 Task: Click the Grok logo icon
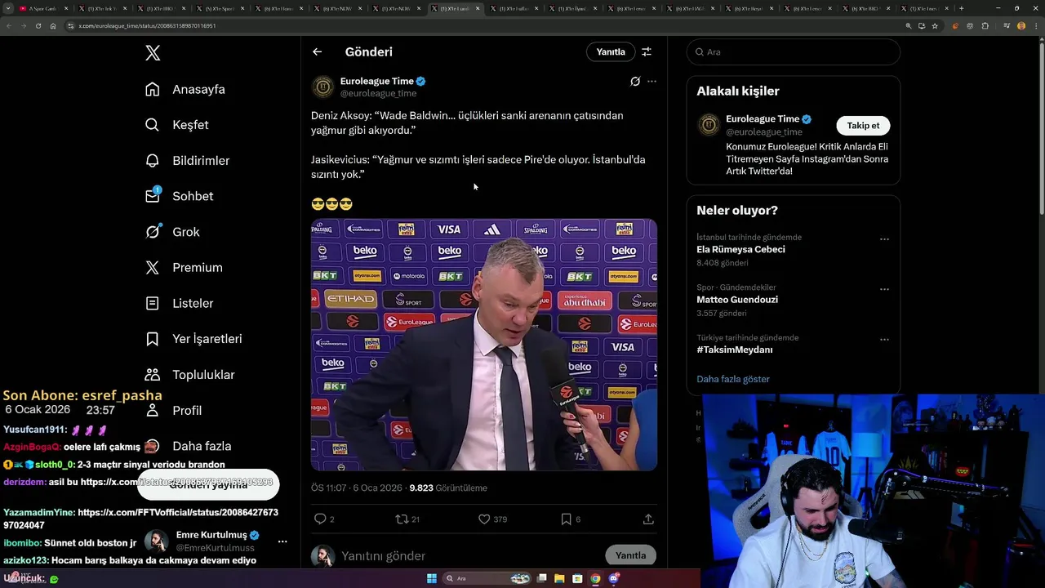[153, 232]
